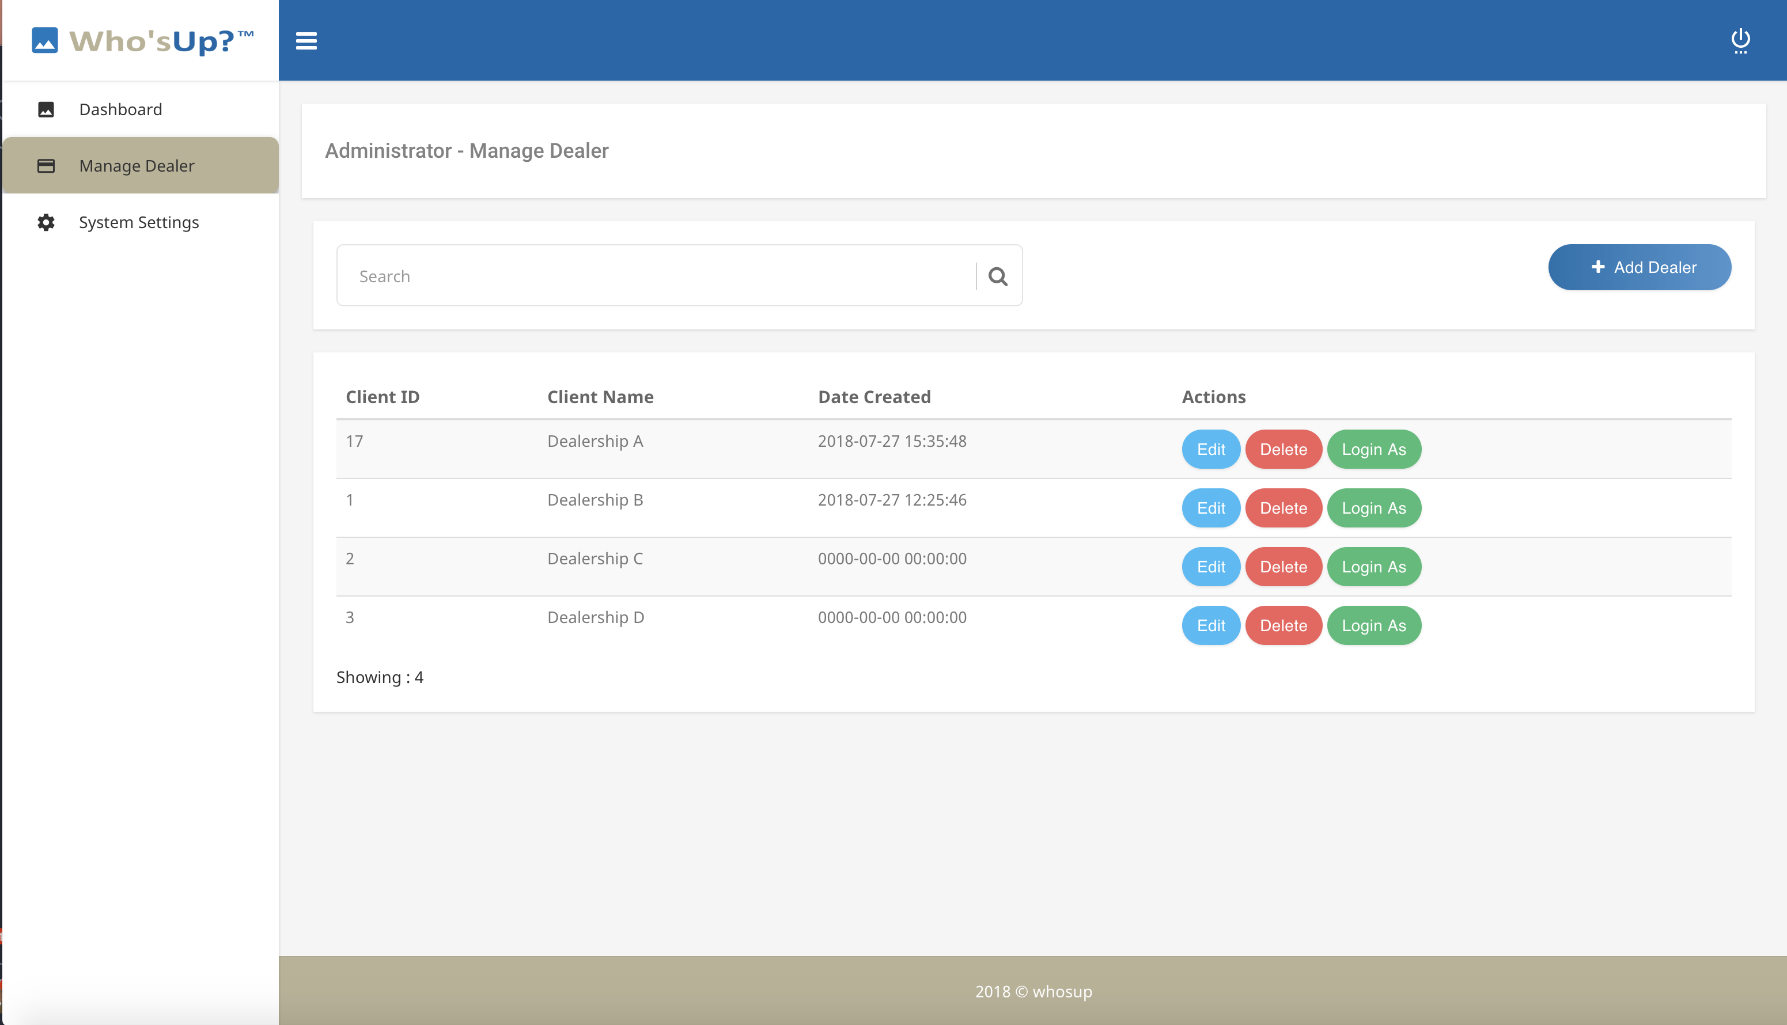Viewport: 1787px width, 1025px height.
Task: Click the search magnifier icon
Action: [x=997, y=276]
